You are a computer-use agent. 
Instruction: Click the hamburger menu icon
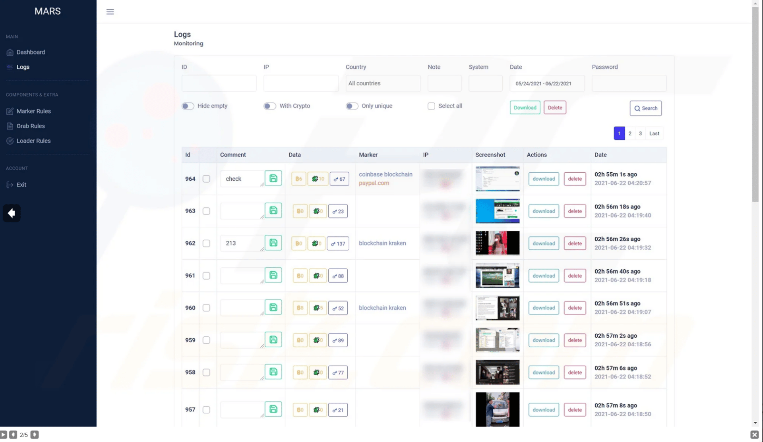tap(110, 12)
